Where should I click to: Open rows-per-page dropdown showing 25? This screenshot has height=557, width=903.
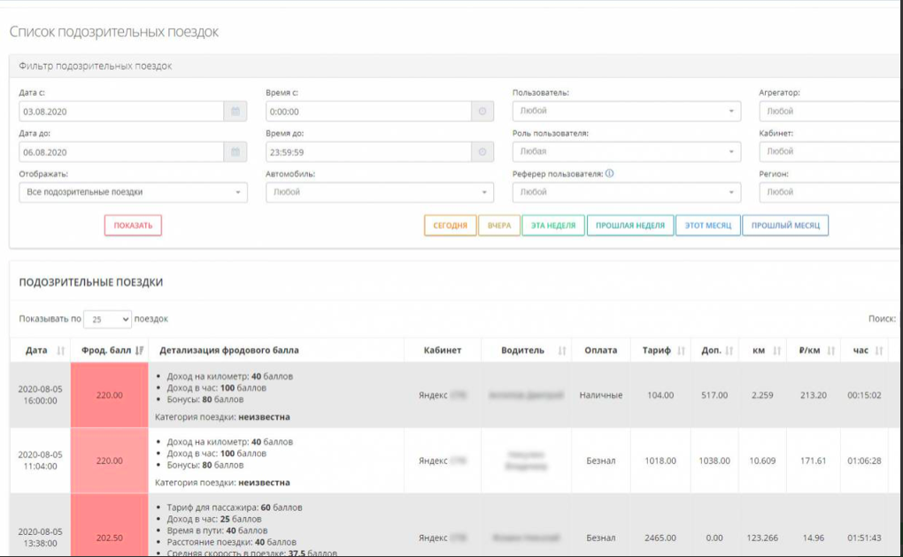[x=109, y=319]
